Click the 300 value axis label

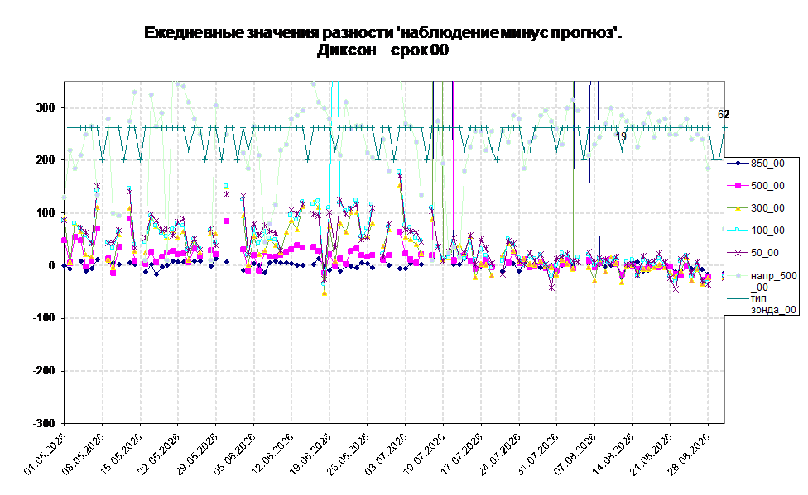pos(46,107)
